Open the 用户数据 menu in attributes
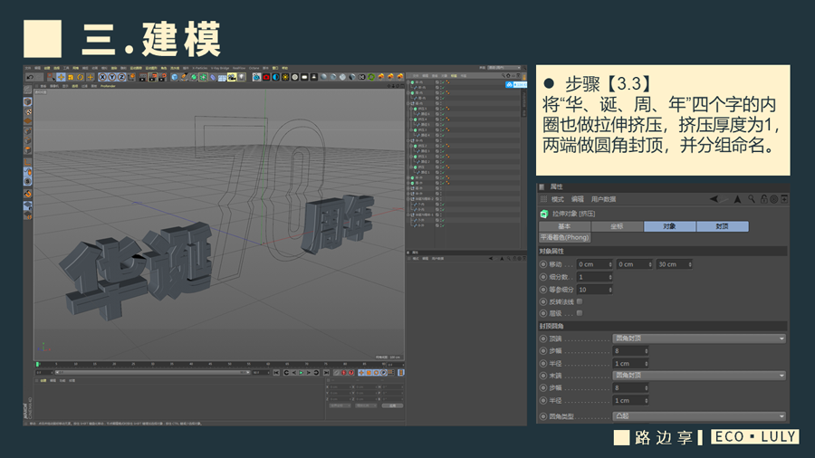 [x=603, y=199]
